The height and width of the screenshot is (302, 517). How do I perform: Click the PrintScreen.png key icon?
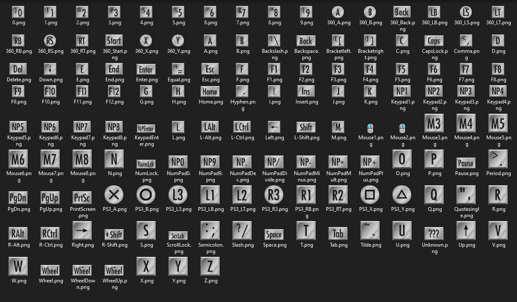pos(82,198)
